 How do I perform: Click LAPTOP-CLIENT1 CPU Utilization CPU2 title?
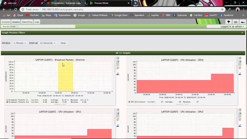pos(182,112)
